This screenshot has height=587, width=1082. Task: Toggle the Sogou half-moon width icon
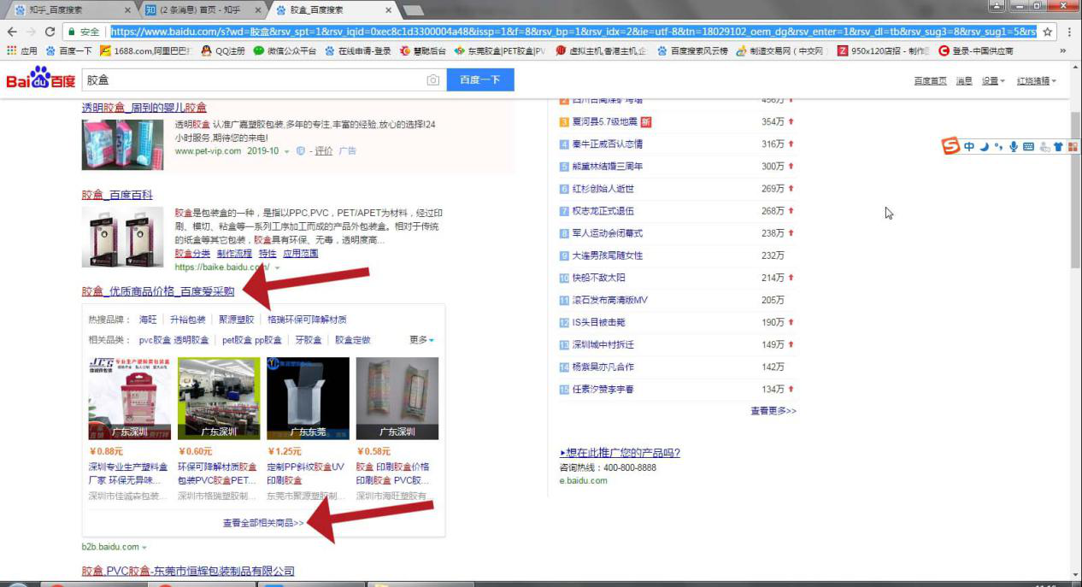click(x=984, y=147)
